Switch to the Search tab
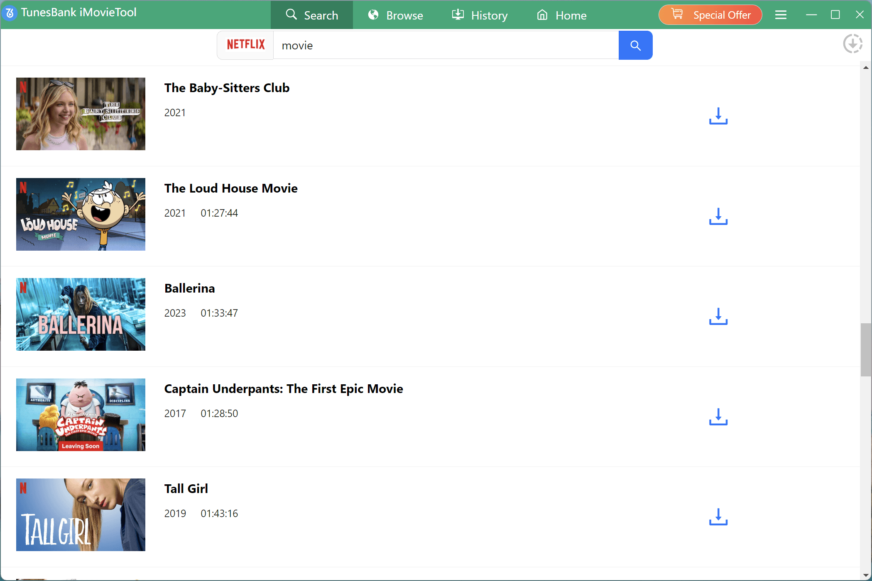The height and width of the screenshot is (581, 872). [x=312, y=15]
